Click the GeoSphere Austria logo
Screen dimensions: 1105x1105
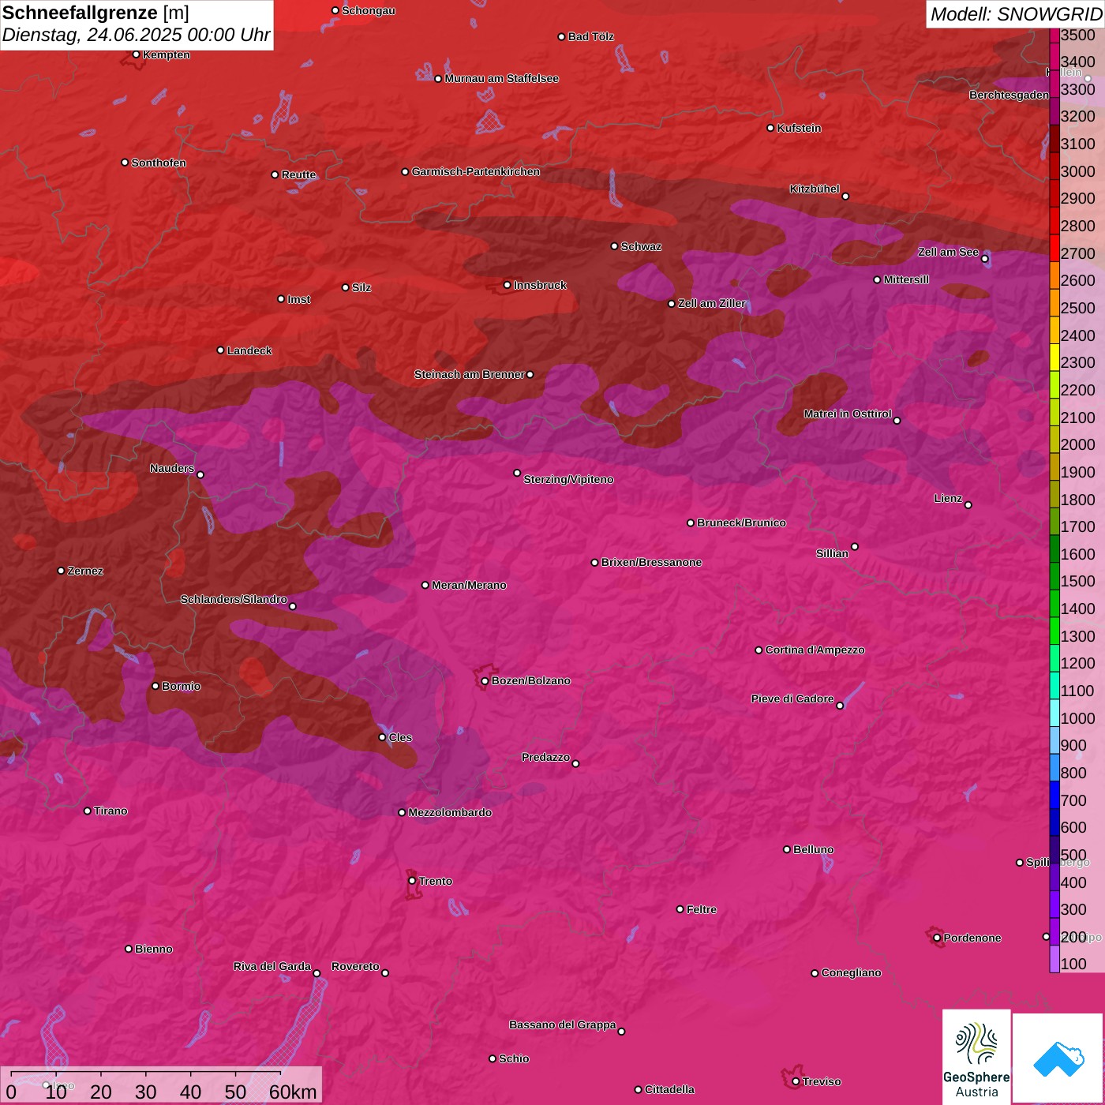tap(976, 1057)
